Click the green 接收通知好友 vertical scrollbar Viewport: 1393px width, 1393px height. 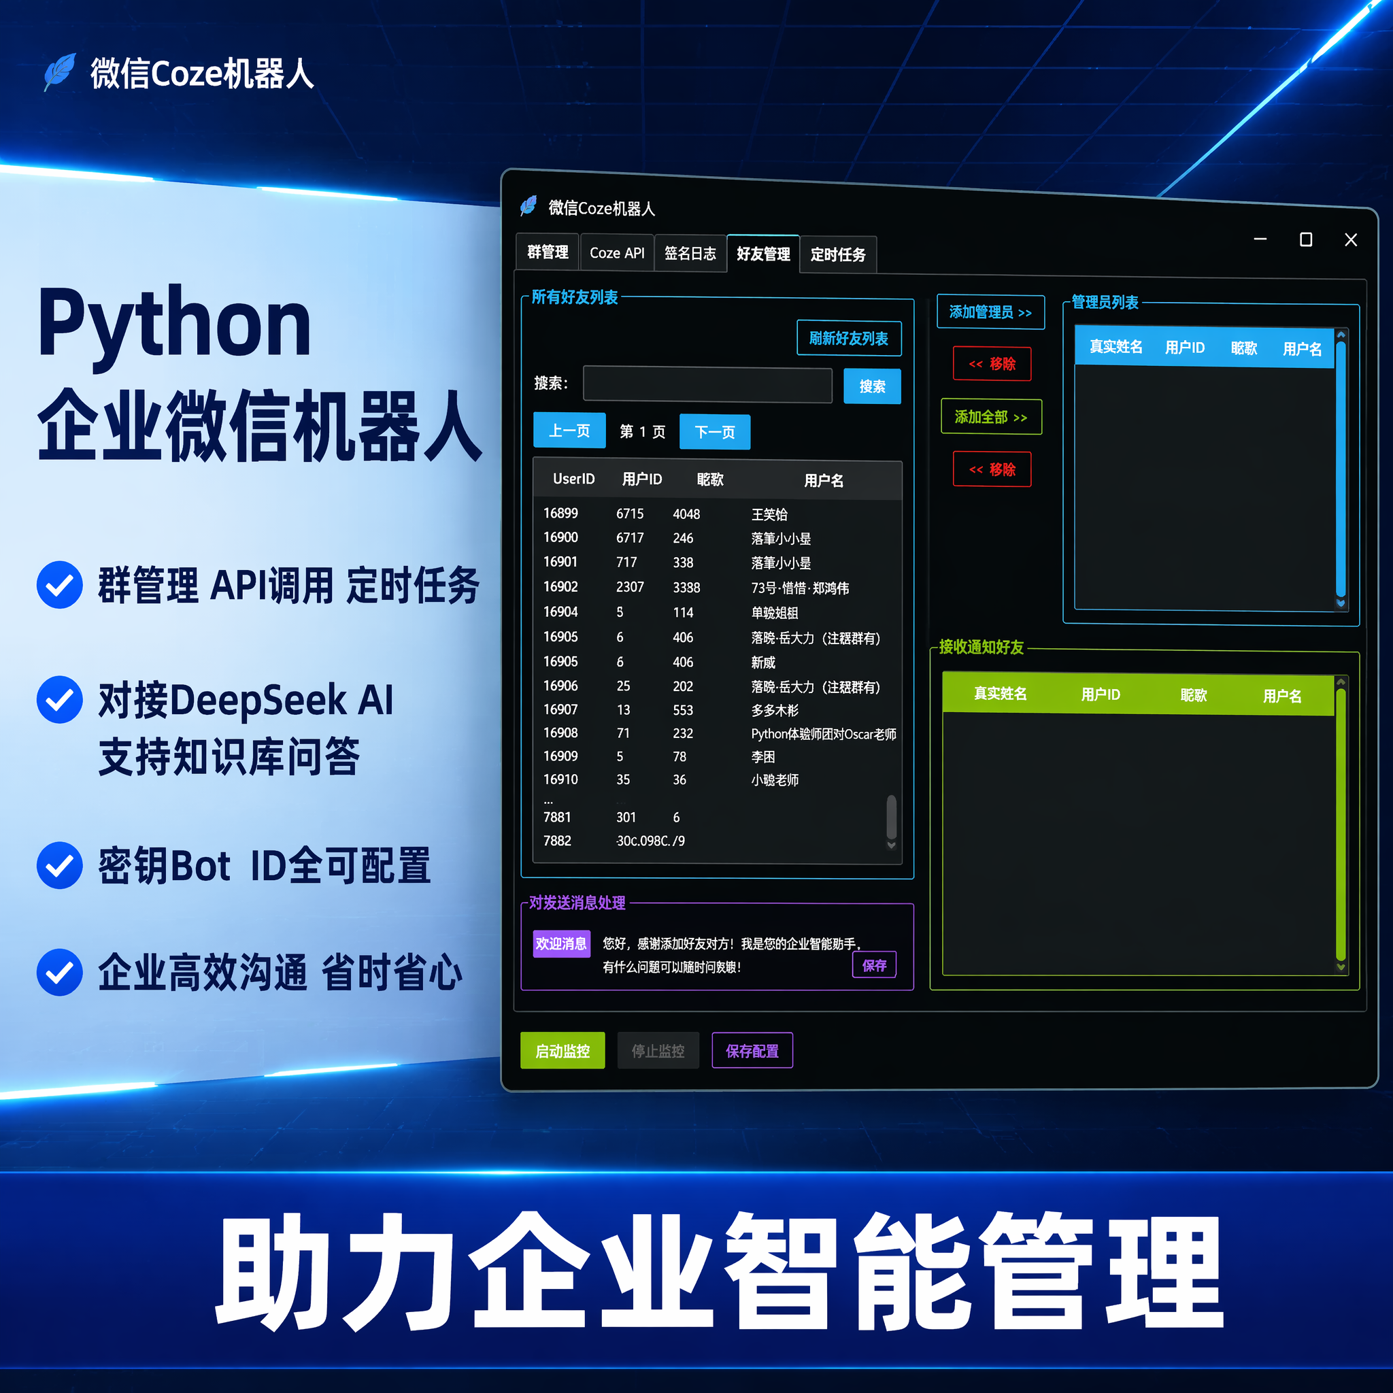1341,825
